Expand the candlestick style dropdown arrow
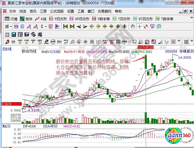 pyautogui.click(x=46, y=26)
